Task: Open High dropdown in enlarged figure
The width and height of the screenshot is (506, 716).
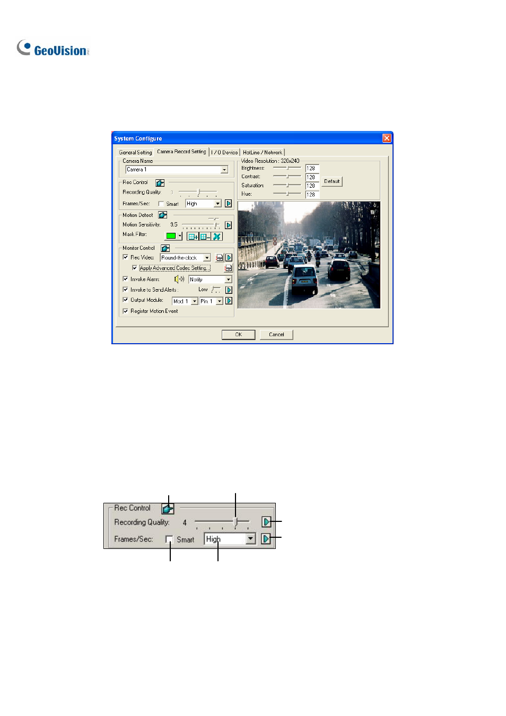Action: point(251,539)
